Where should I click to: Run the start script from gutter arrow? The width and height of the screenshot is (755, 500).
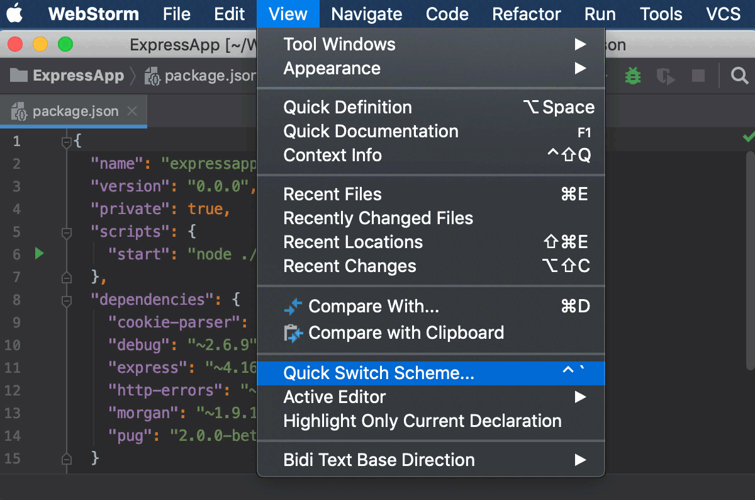point(39,254)
